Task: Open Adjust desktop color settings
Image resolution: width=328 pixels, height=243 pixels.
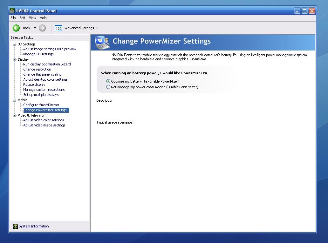Action: point(45,79)
